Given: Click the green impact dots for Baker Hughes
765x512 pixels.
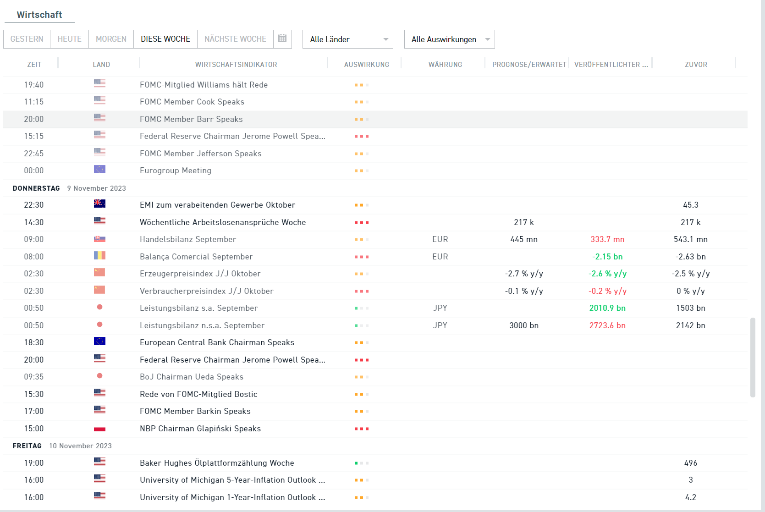Looking at the screenshot, I should click(361, 463).
